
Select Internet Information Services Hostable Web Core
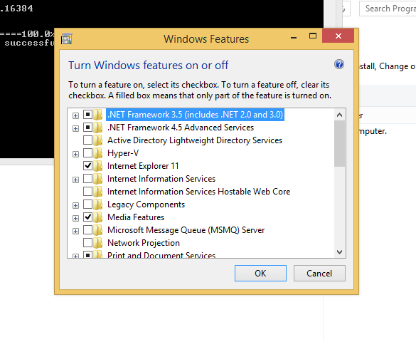[198, 192]
